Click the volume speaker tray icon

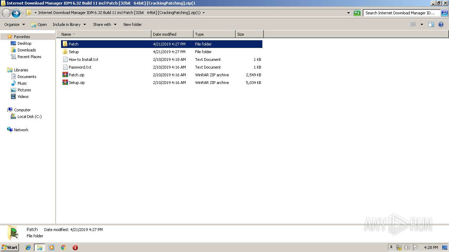[x=407, y=247]
